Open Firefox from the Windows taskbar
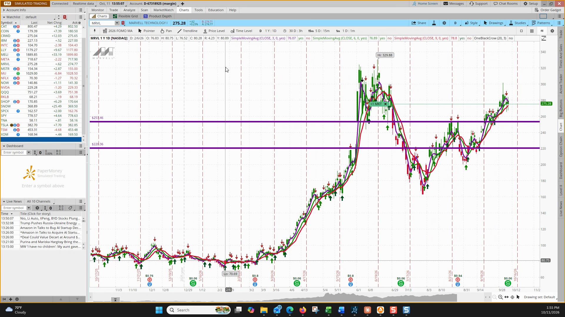This screenshot has width=565, height=317. click(303, 310)
